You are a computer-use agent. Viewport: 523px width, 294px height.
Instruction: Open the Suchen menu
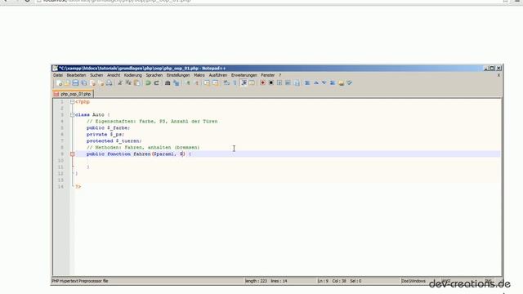(96, 75)
